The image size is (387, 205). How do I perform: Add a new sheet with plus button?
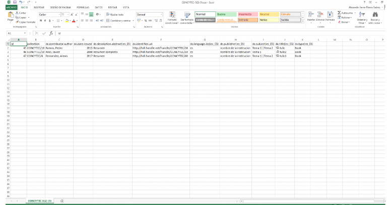tap(62, 201)
